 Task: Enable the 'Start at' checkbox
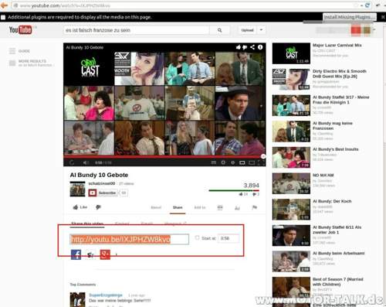(197, 237)
